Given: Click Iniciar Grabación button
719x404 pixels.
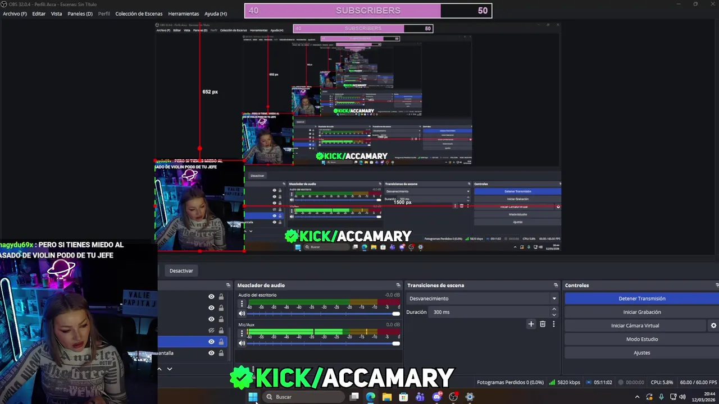Looking at the screenshot, I should 641,312.
